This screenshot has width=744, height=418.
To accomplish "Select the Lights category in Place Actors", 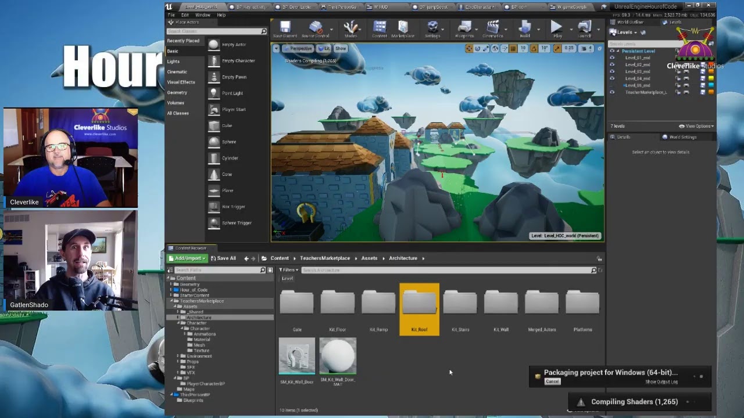I will pos(173,62).
